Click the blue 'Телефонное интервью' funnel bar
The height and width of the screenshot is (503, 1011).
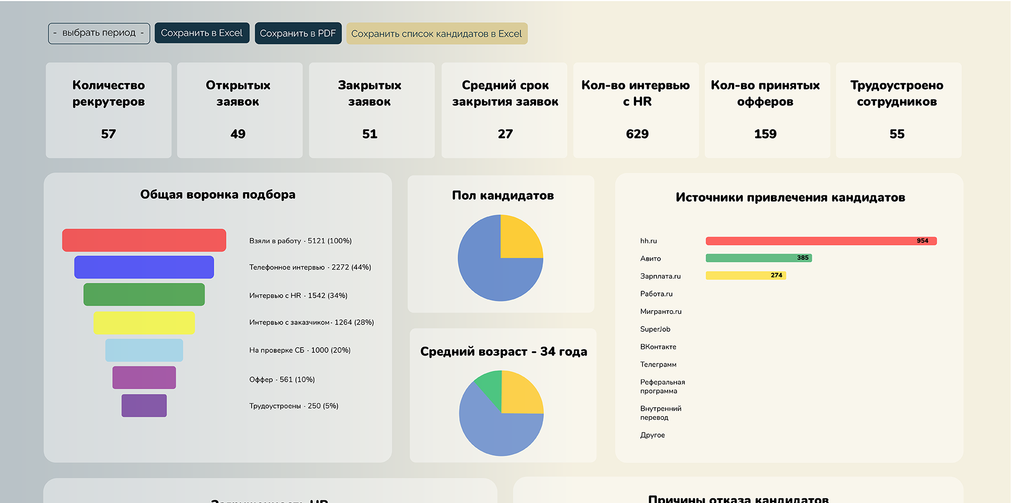point(144,267)
